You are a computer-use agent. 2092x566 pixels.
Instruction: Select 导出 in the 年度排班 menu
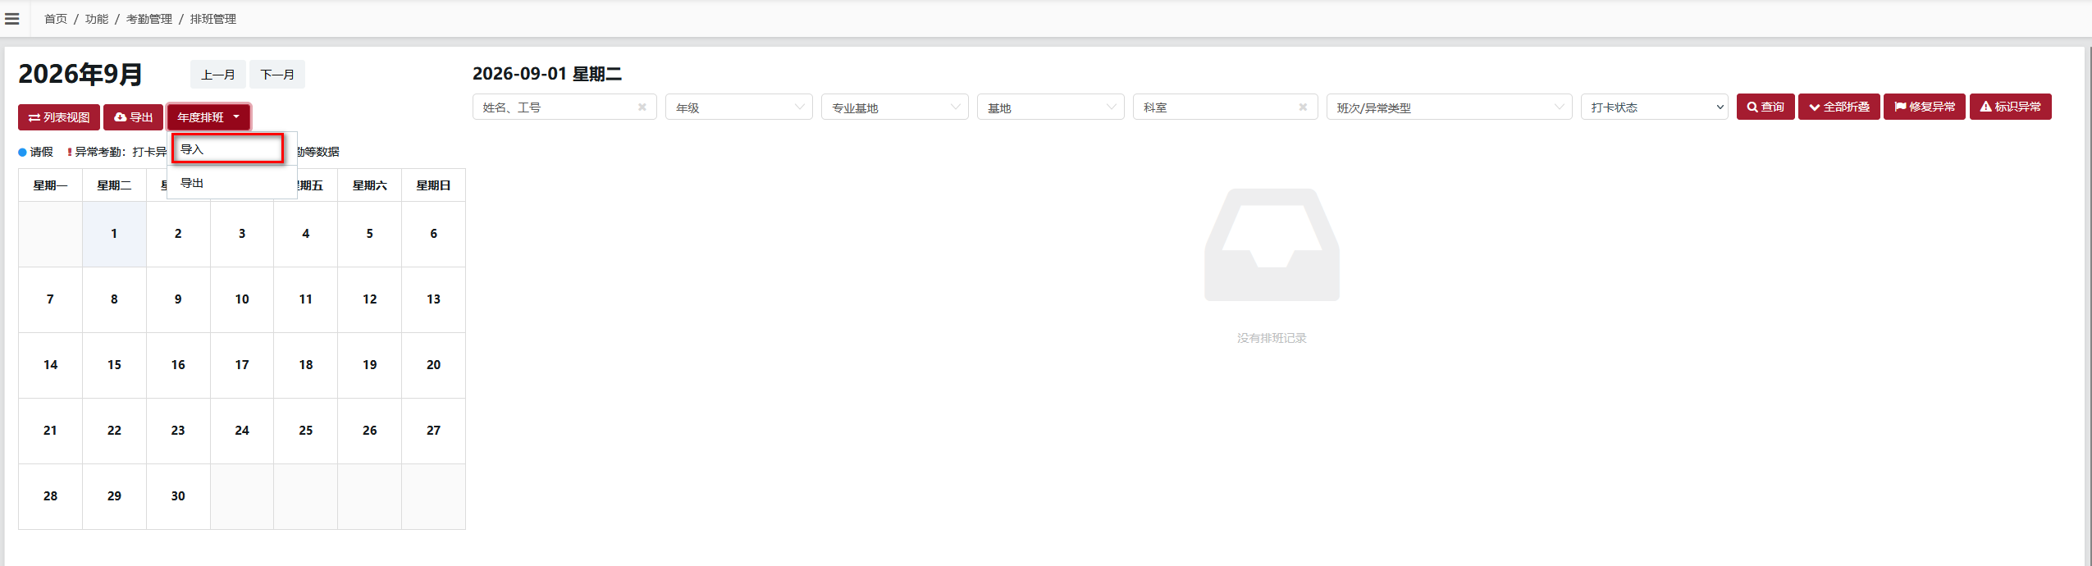231,183
